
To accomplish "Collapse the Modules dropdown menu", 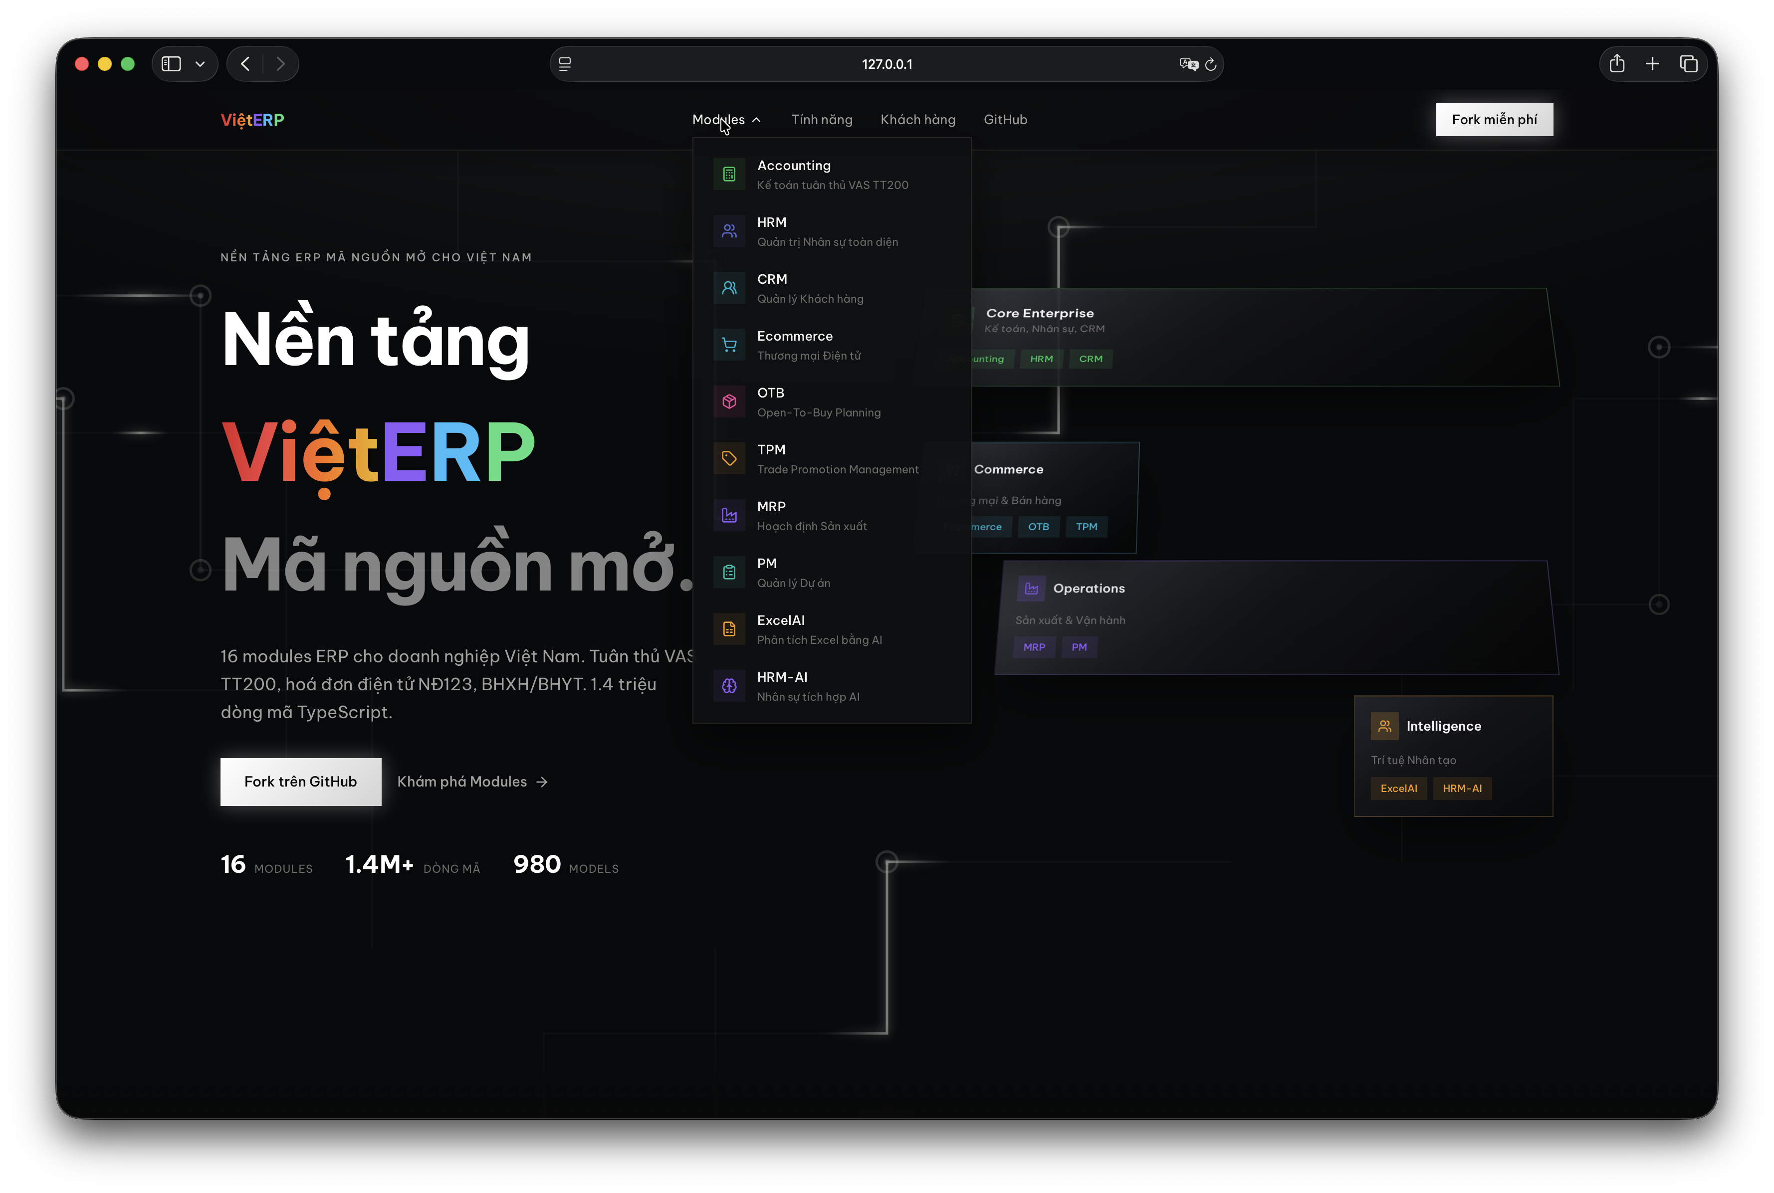I will pos(726,120).
